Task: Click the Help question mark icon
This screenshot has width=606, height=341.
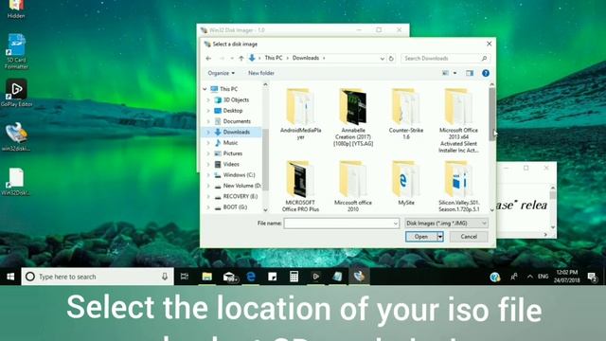Action: (x=486, y=73)
